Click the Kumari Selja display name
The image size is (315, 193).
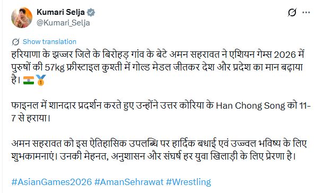[x=60, y=12]
